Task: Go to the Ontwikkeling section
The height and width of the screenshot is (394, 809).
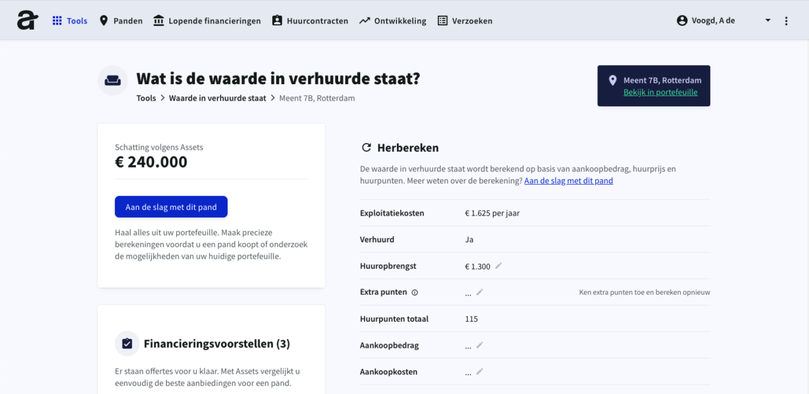Action: point(393,20)
